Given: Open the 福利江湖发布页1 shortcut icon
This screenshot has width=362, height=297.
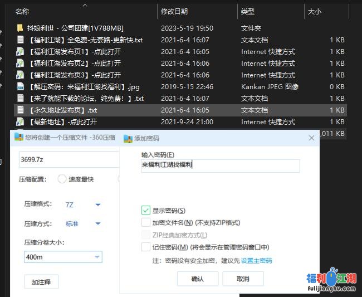Looking at the screenshot, I should pos(20,52).
